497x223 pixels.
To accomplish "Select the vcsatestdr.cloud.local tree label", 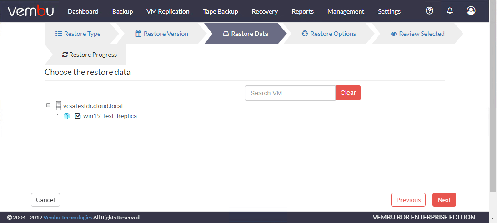I will tap(93, 106).
